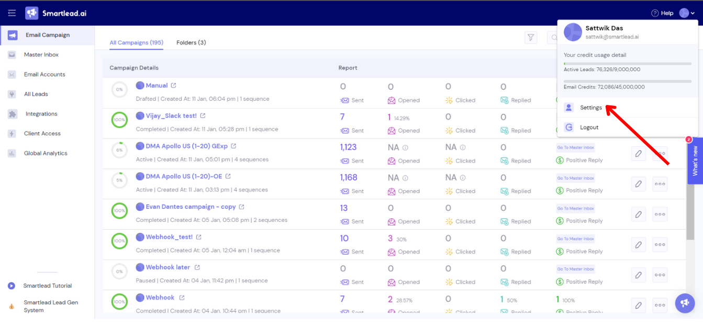Click the search icon near the filter
The width and height of the screenshot is (703, 331).
point(553,38)
